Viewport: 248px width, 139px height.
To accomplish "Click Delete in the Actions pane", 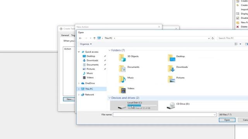I will [244, 27].
